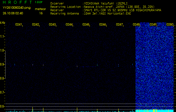Click the 0246 time marker

tap(102, 25)
